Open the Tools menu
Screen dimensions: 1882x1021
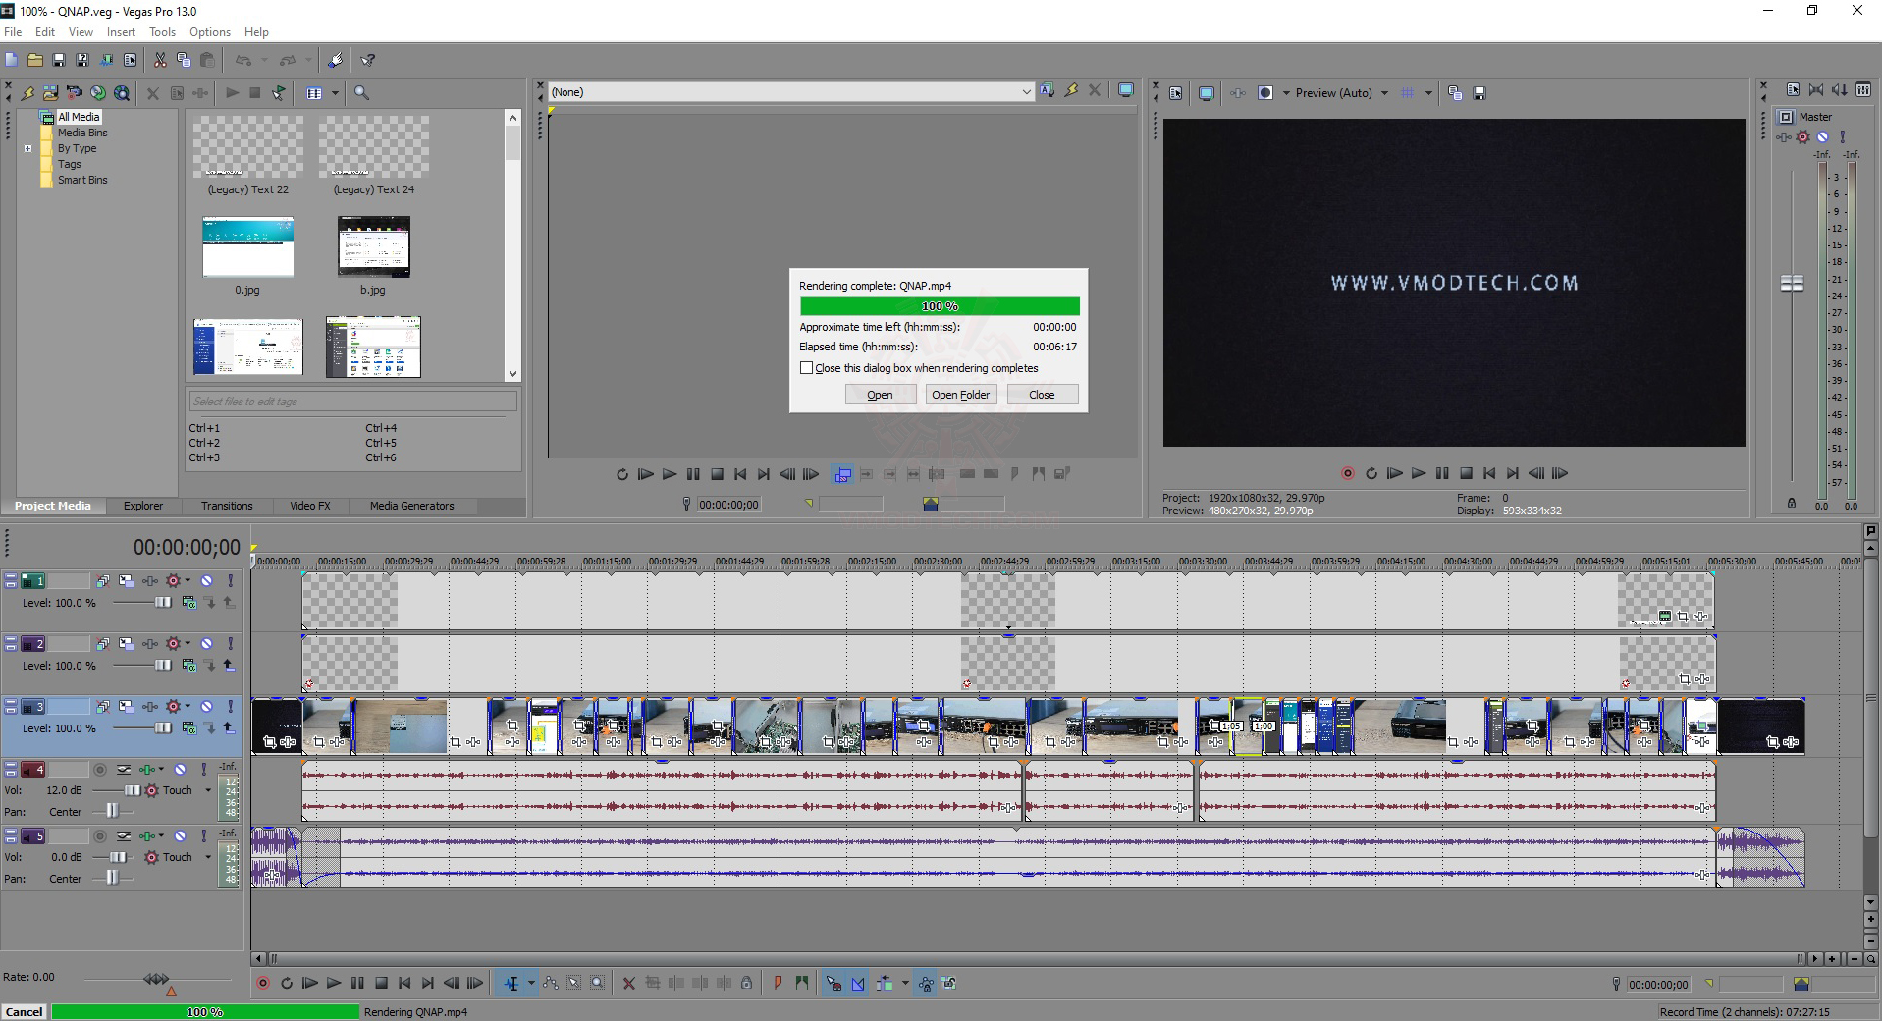coord(162,32)
